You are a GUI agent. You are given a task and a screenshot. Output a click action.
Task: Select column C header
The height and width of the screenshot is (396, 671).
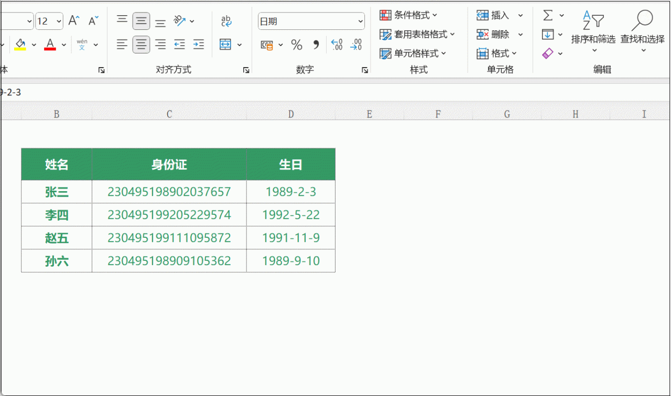click(169, 114)
